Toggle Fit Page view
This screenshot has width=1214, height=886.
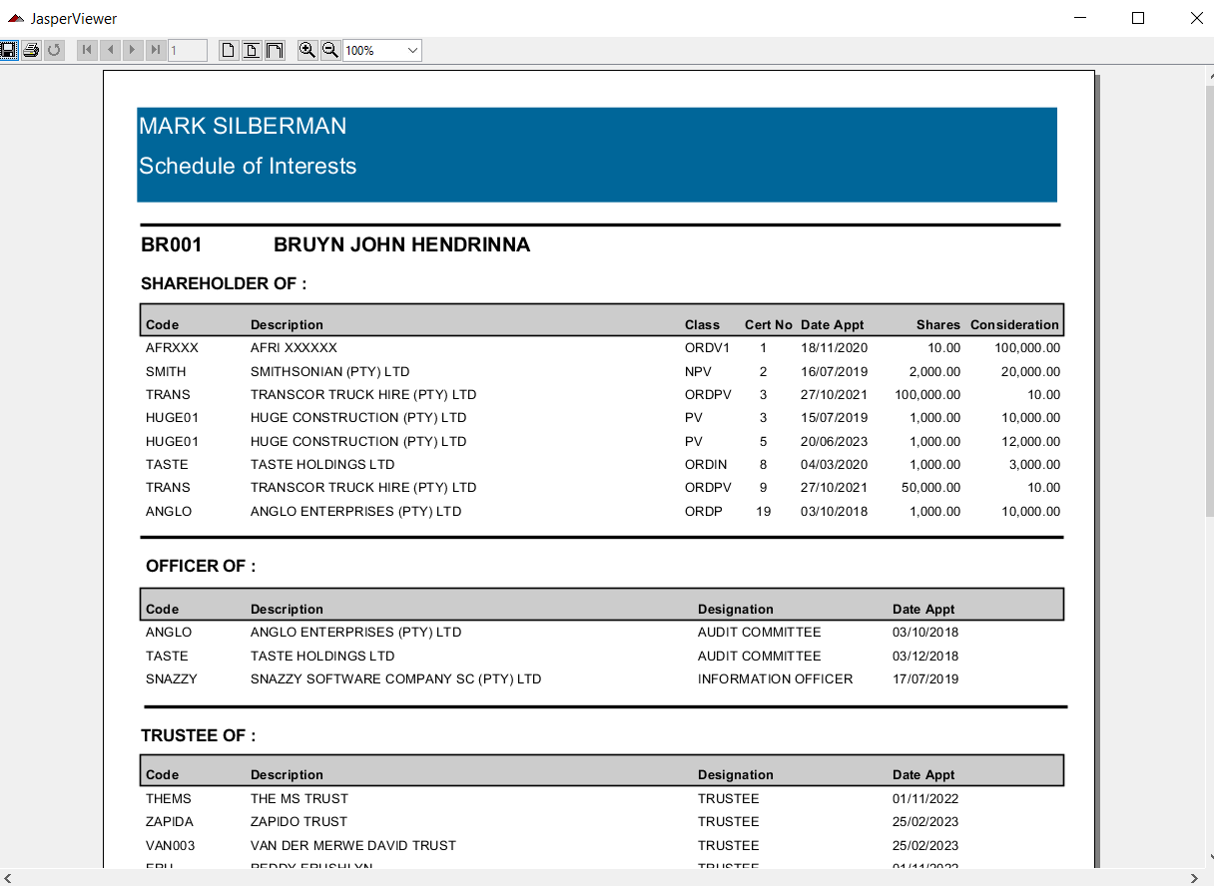(x=252, y=50)
